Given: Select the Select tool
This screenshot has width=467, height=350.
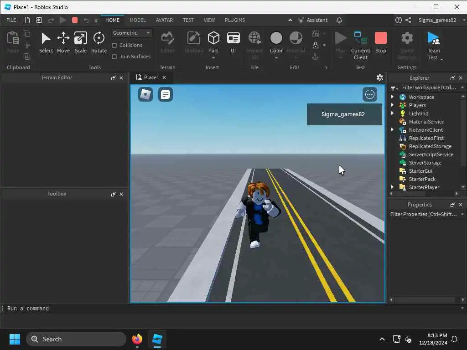Looking at the screenshot, I should 46,42.
